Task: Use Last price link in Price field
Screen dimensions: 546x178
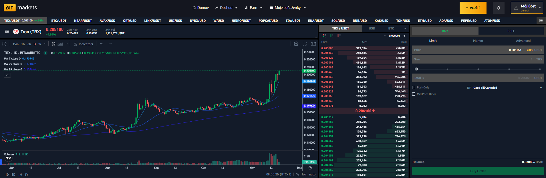Action: pos(529,50)
